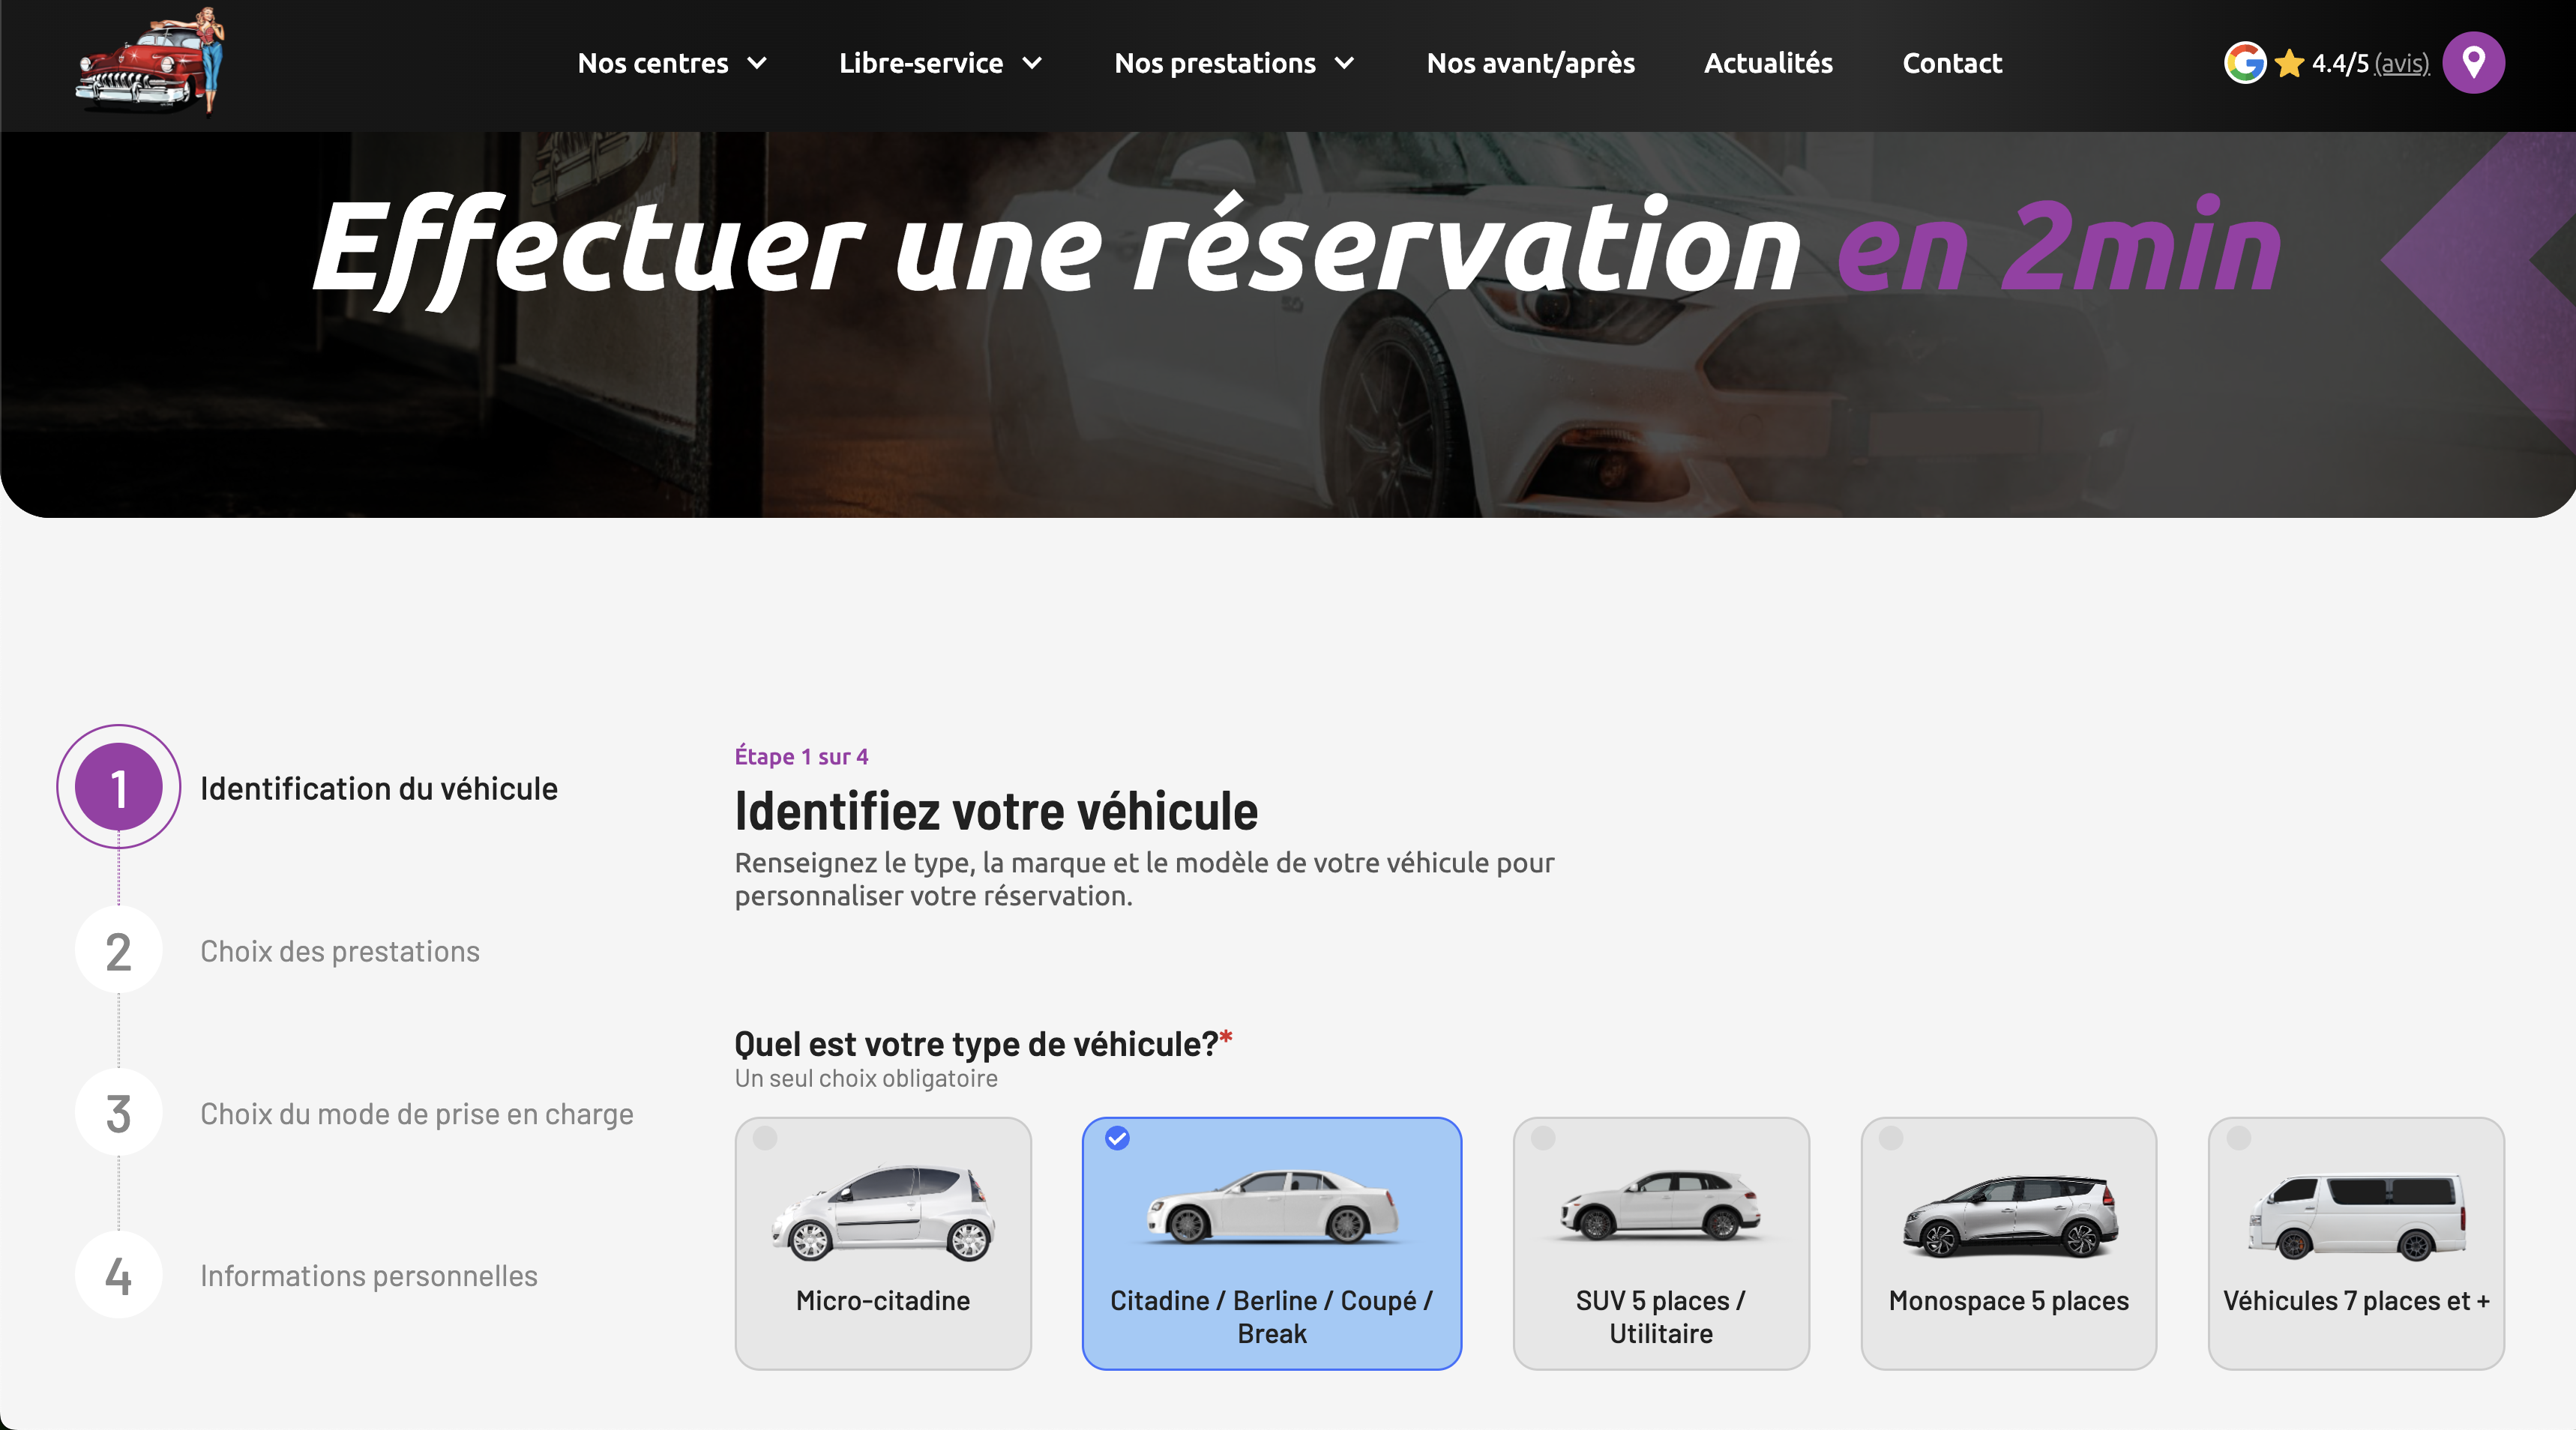The height and width of the screenshot is (1430, 2576).
Task: Click the white sedan Berline image
Action: pyautogui.click(x=1272, y=1206)
